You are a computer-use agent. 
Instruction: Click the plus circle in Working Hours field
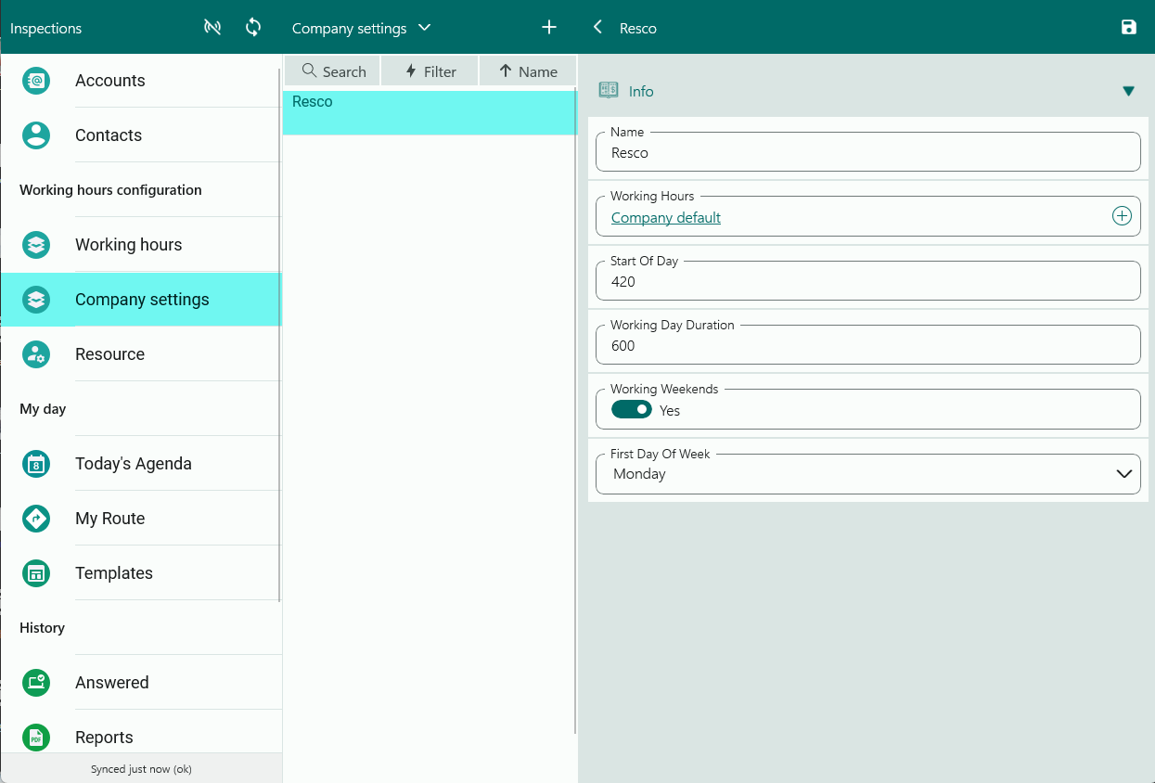[1122, 216]
